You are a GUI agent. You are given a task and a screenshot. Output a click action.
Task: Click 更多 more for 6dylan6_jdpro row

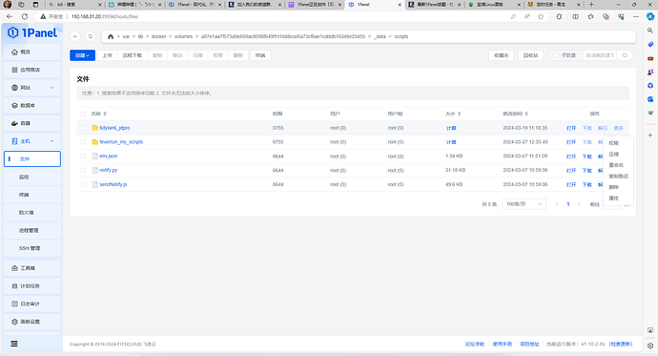[619, 128]
